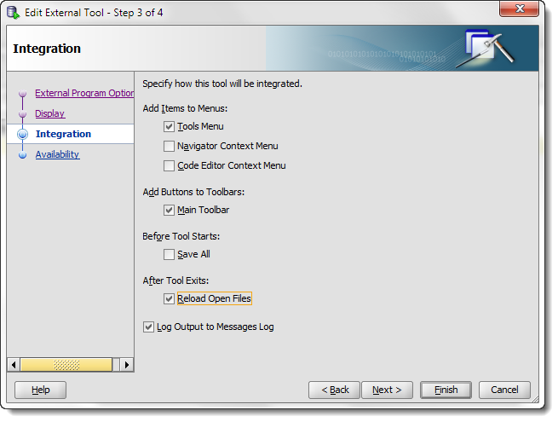Viewport: 558px width, 422px height.
Task: Enable Navigator Context Menu checkbox
Action: 169,146
